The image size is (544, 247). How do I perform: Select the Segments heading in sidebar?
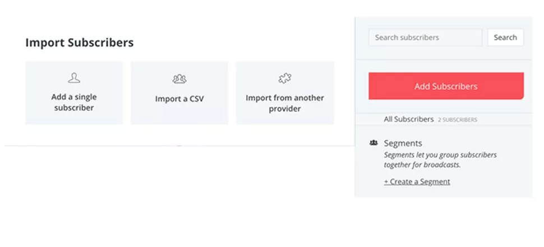pos(403,143)
